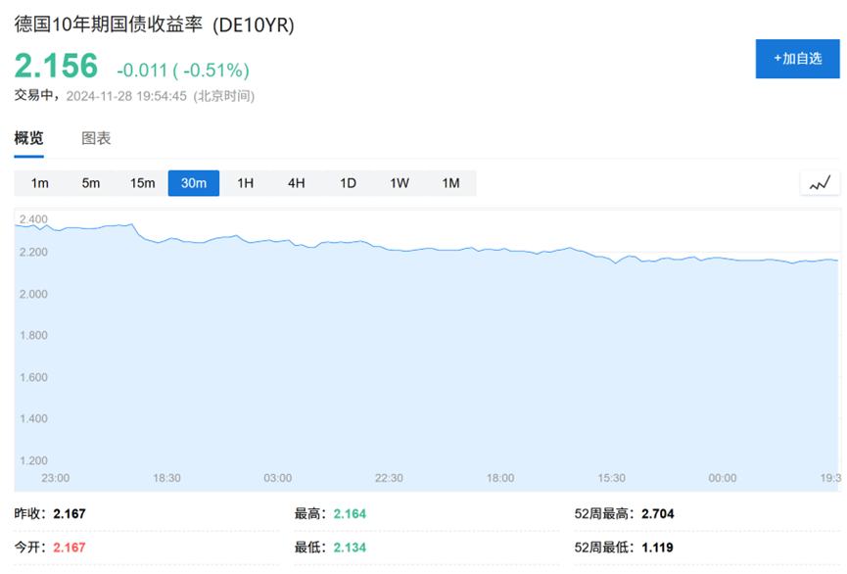
Task: Select the 1D daily interval
Action: (x=347, y=182)
